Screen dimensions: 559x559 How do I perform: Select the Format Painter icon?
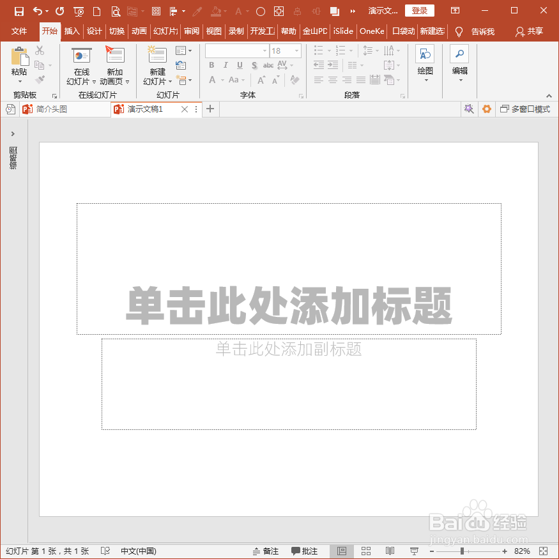(40, 79)
